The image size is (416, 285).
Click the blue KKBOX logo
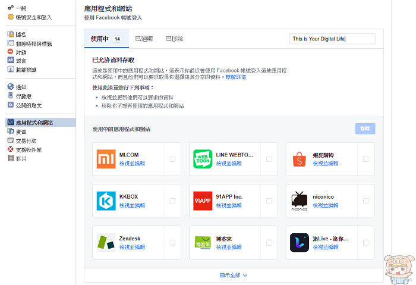tap(106, 201)
